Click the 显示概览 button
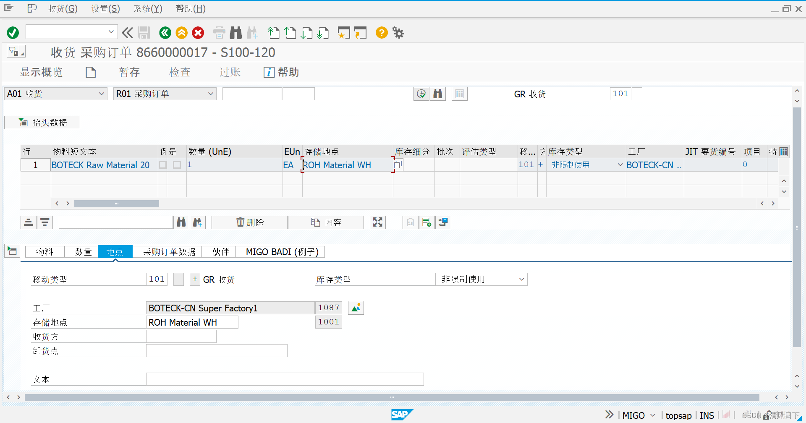Image resolution: width=806 pixels, height=423 pixels. pyautogui.click(x=41, y=72)
